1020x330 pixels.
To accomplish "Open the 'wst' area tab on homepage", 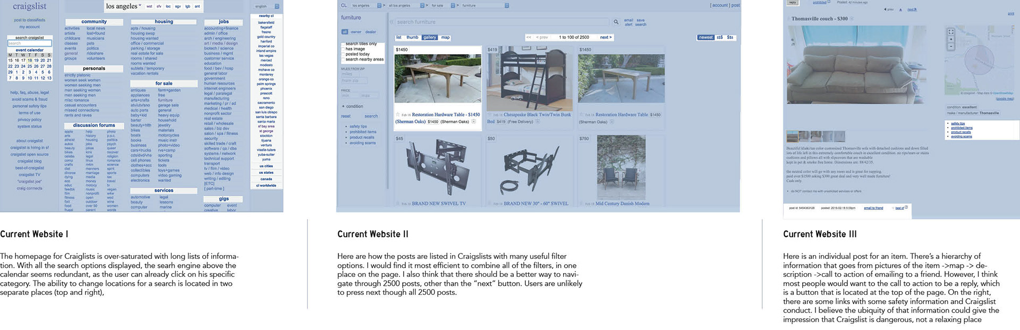I will click(x=149, y=6).
